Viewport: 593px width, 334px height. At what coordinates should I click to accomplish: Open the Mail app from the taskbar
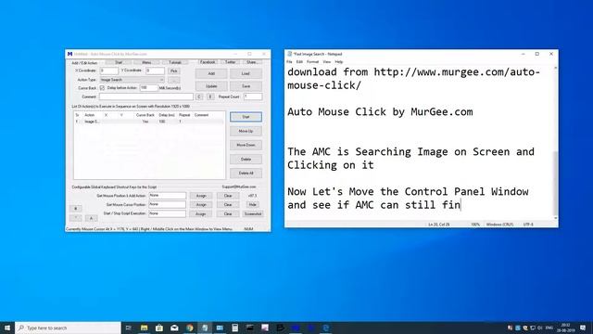pos(174,328)
